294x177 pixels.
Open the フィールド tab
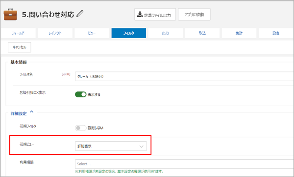pos(18,33)
